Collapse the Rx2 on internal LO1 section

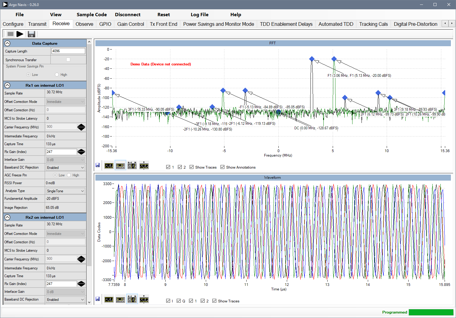(7, 217)
